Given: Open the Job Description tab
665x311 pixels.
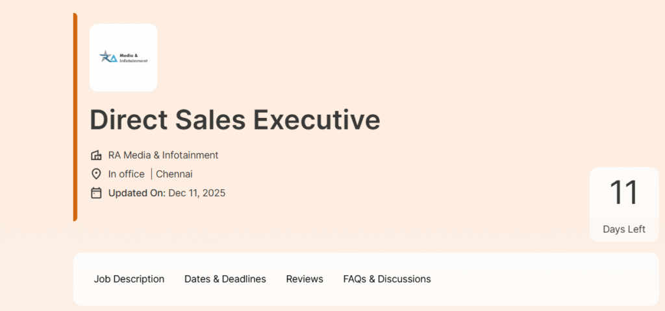Looking at the screenshot, I should pos(129,279).
